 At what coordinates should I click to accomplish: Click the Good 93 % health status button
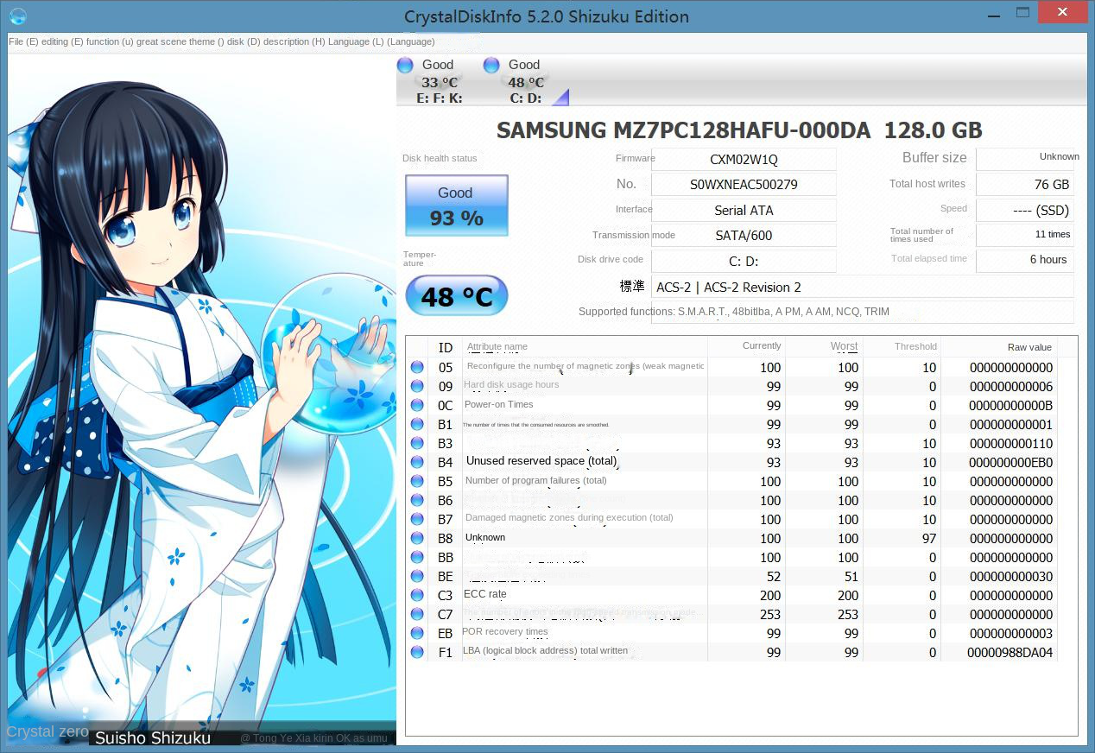[x=457, y=206]
